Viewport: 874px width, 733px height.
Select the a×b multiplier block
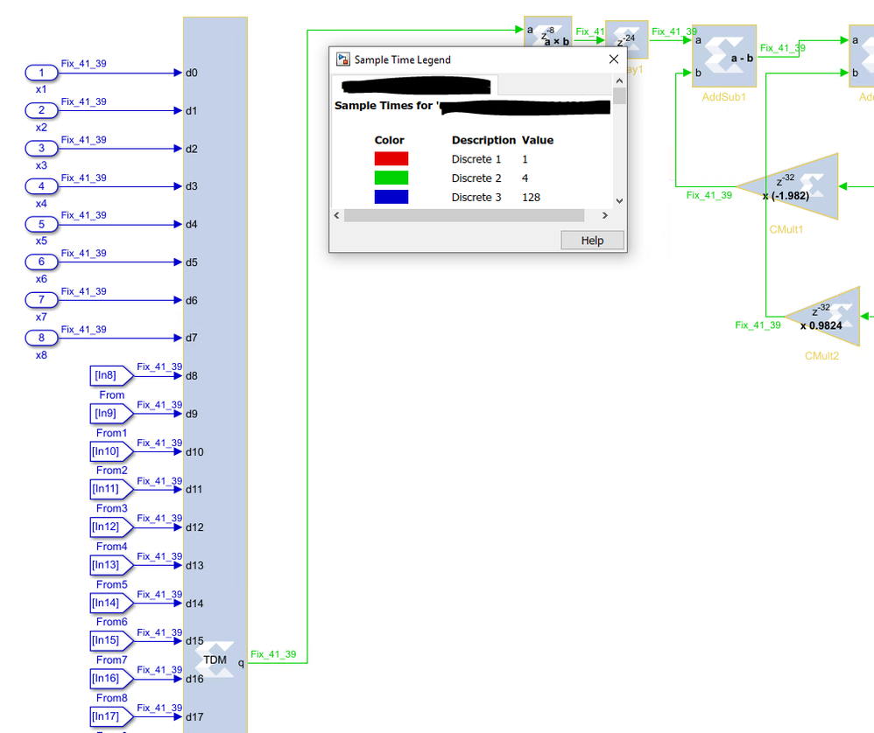[x=548, y=31]
